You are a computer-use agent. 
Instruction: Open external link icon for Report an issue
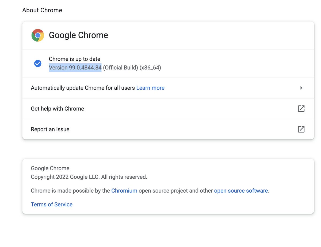click(x=301, y=129)
